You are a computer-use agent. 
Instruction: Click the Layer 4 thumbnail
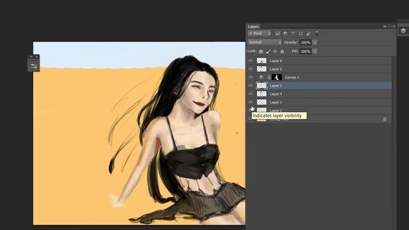pos(261,94)
